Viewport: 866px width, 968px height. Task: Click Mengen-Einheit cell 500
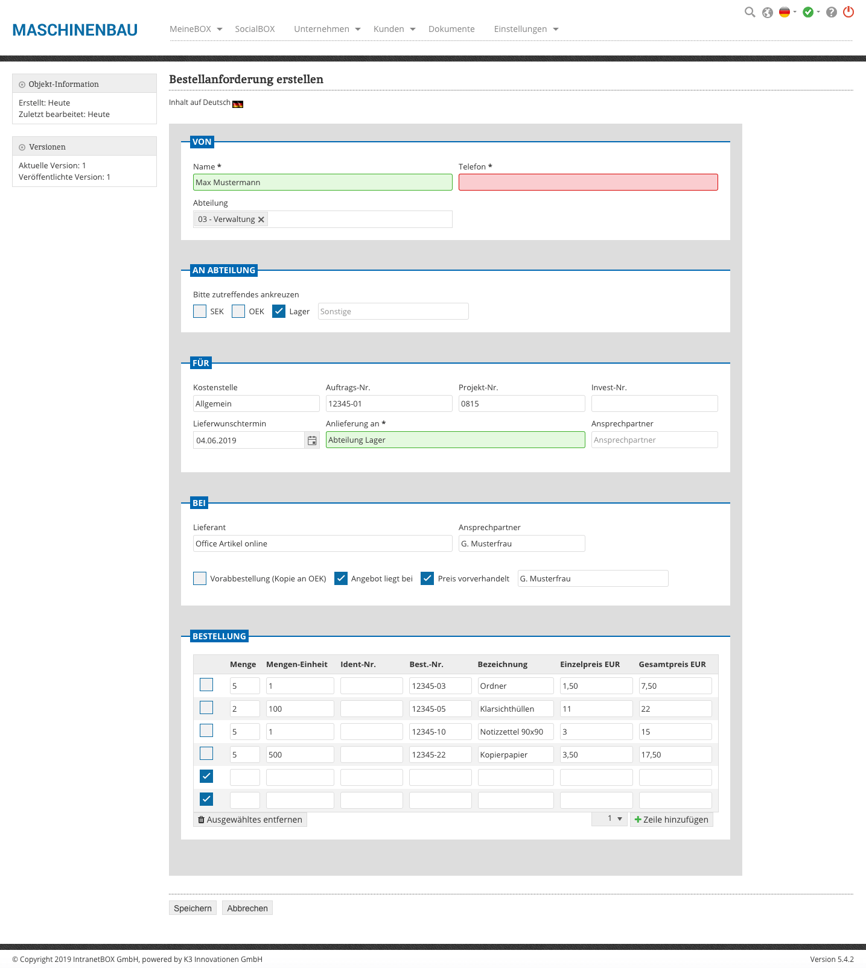click(x=300, y=754)
